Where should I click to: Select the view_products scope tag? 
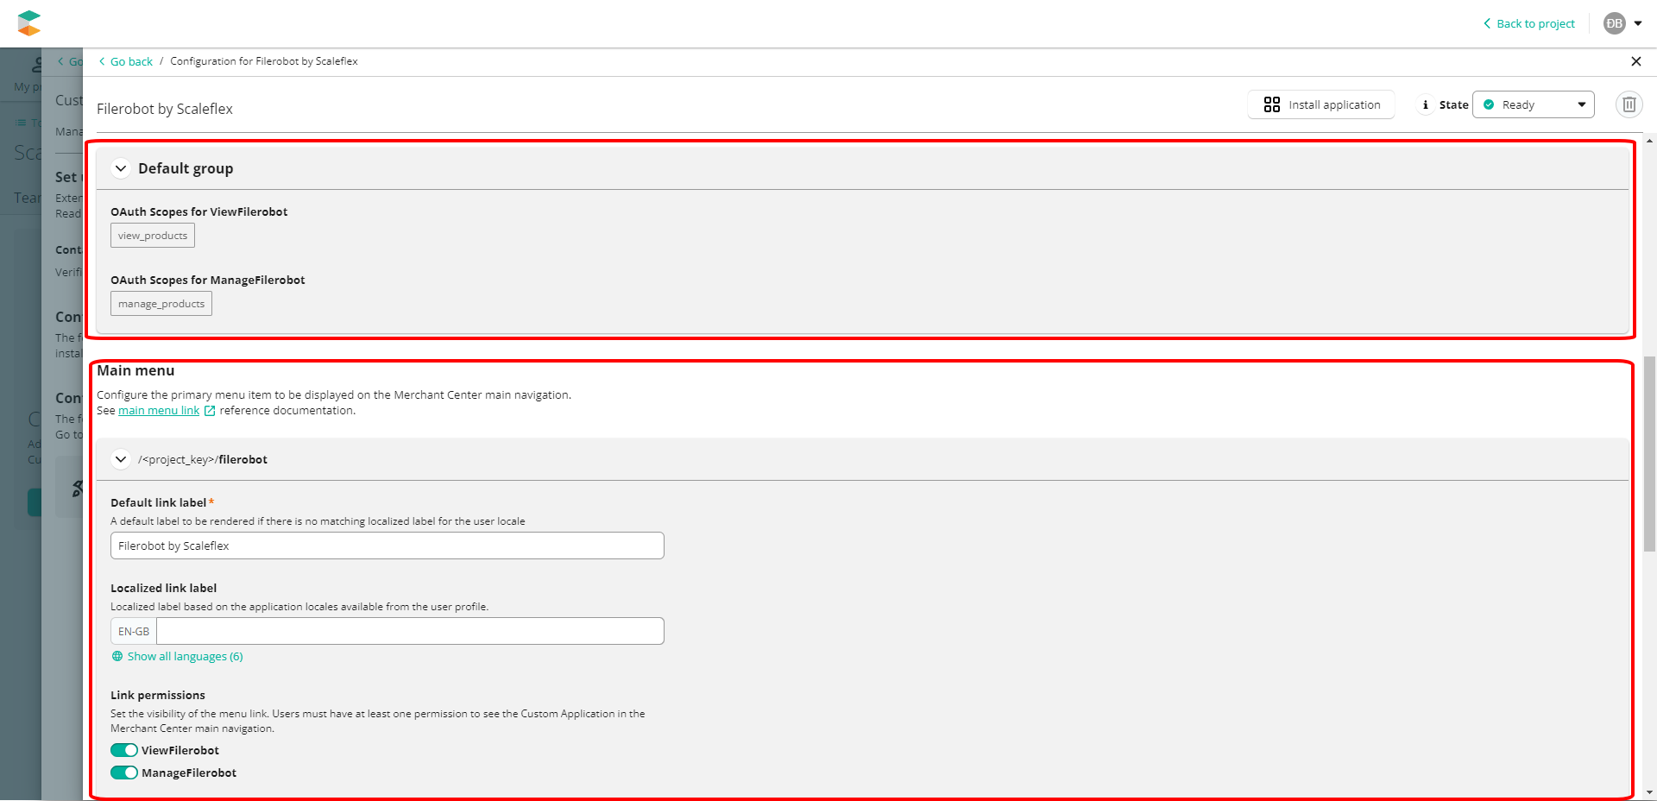click(x=153, y=236)
